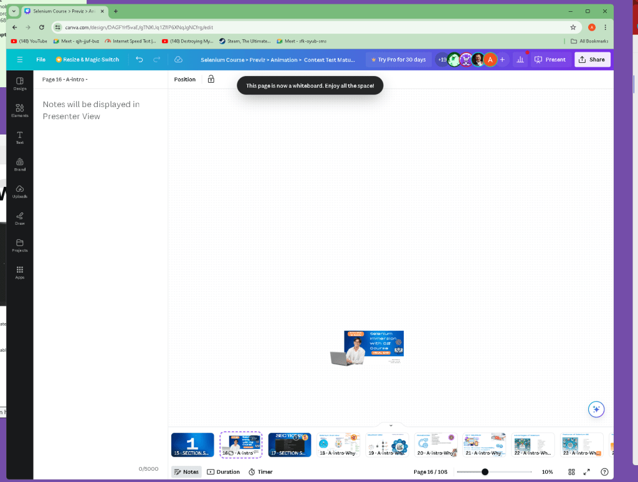Collapse the page thumbnails strip
Screen dimensions: 638x482
[391, 425]
